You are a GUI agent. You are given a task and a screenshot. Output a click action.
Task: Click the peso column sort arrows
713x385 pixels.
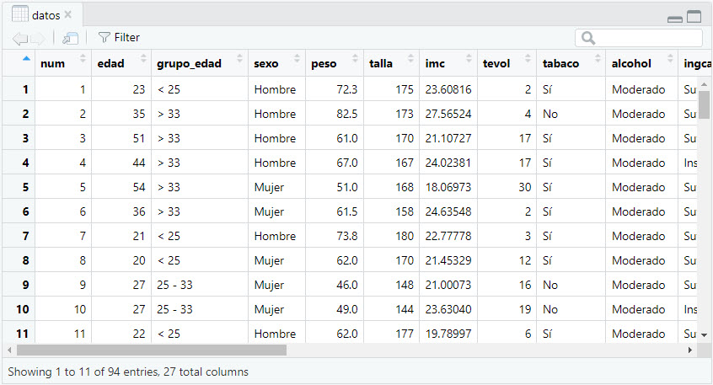point(354,60)
